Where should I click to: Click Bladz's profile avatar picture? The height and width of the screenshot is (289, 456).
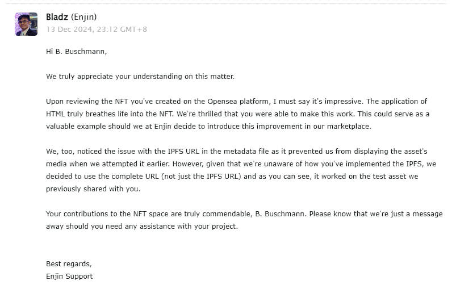(26, 24)
